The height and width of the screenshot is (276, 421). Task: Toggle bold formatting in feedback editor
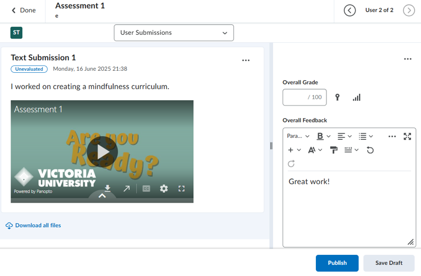click(x=320, y=136)
